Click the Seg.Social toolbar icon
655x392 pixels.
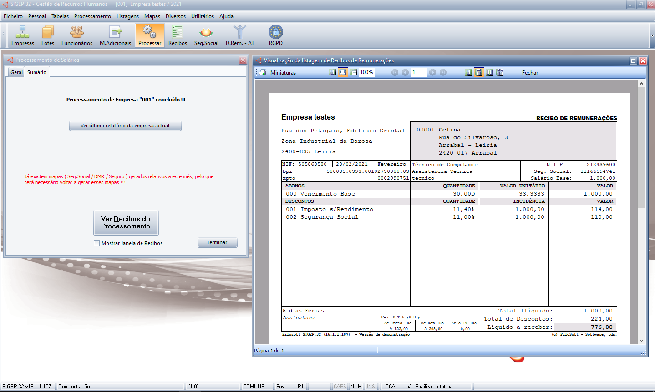(x=206, y=35)
